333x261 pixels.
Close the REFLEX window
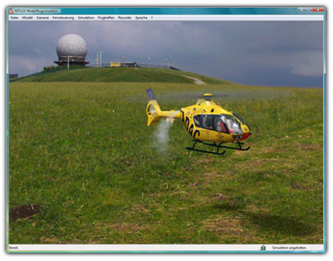click(318, 10)
